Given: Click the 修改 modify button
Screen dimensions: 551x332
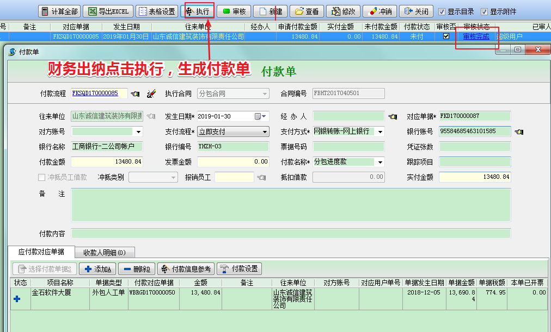Looking at the screenshot, I should click(x=344, y=11).
